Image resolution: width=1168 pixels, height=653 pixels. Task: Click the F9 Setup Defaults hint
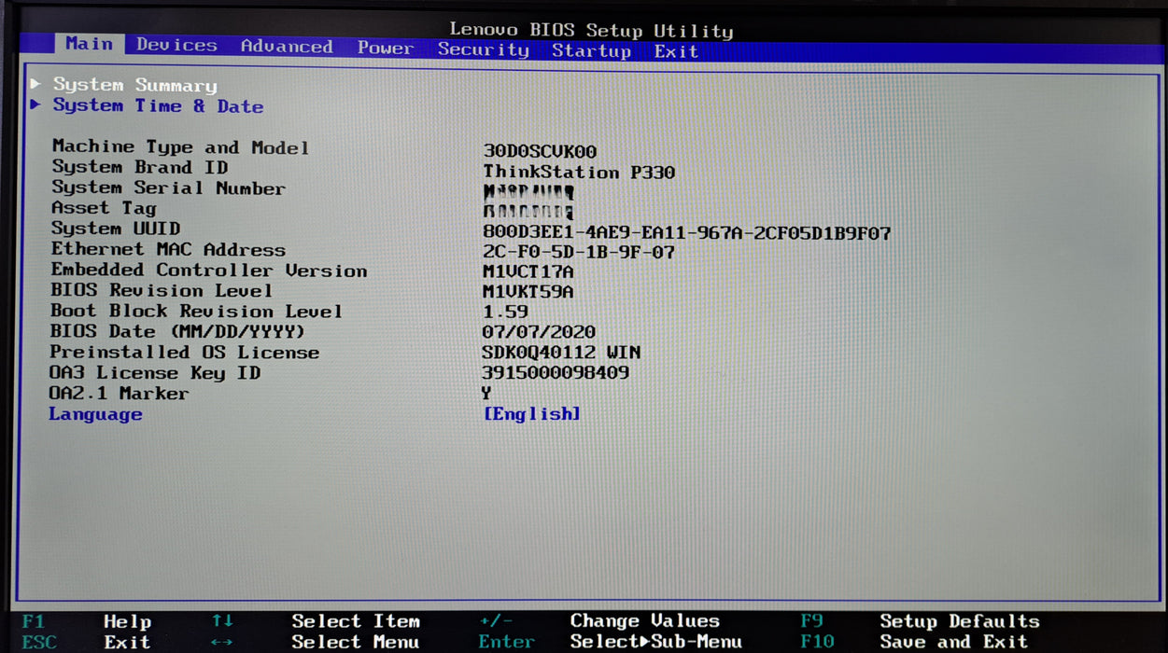coord(920,621)
